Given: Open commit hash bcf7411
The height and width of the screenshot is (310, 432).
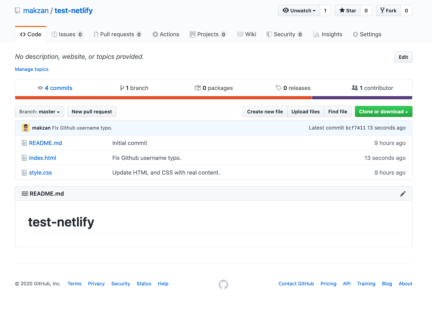Looking at the screenshot, I should 355,128.
